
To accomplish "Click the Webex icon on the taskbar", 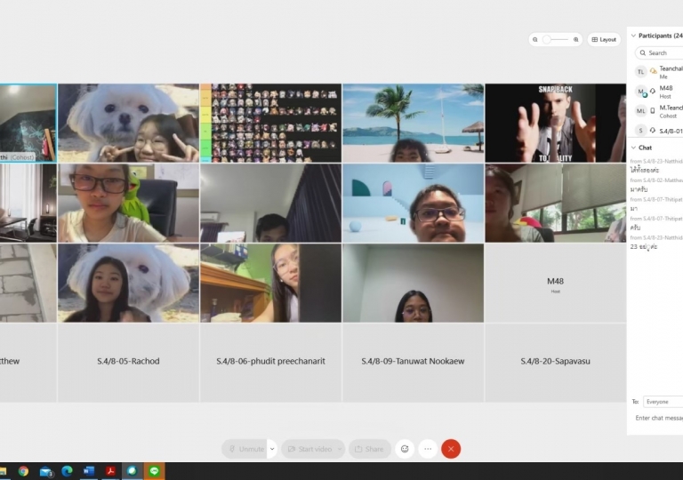I will tap(132, 471).
